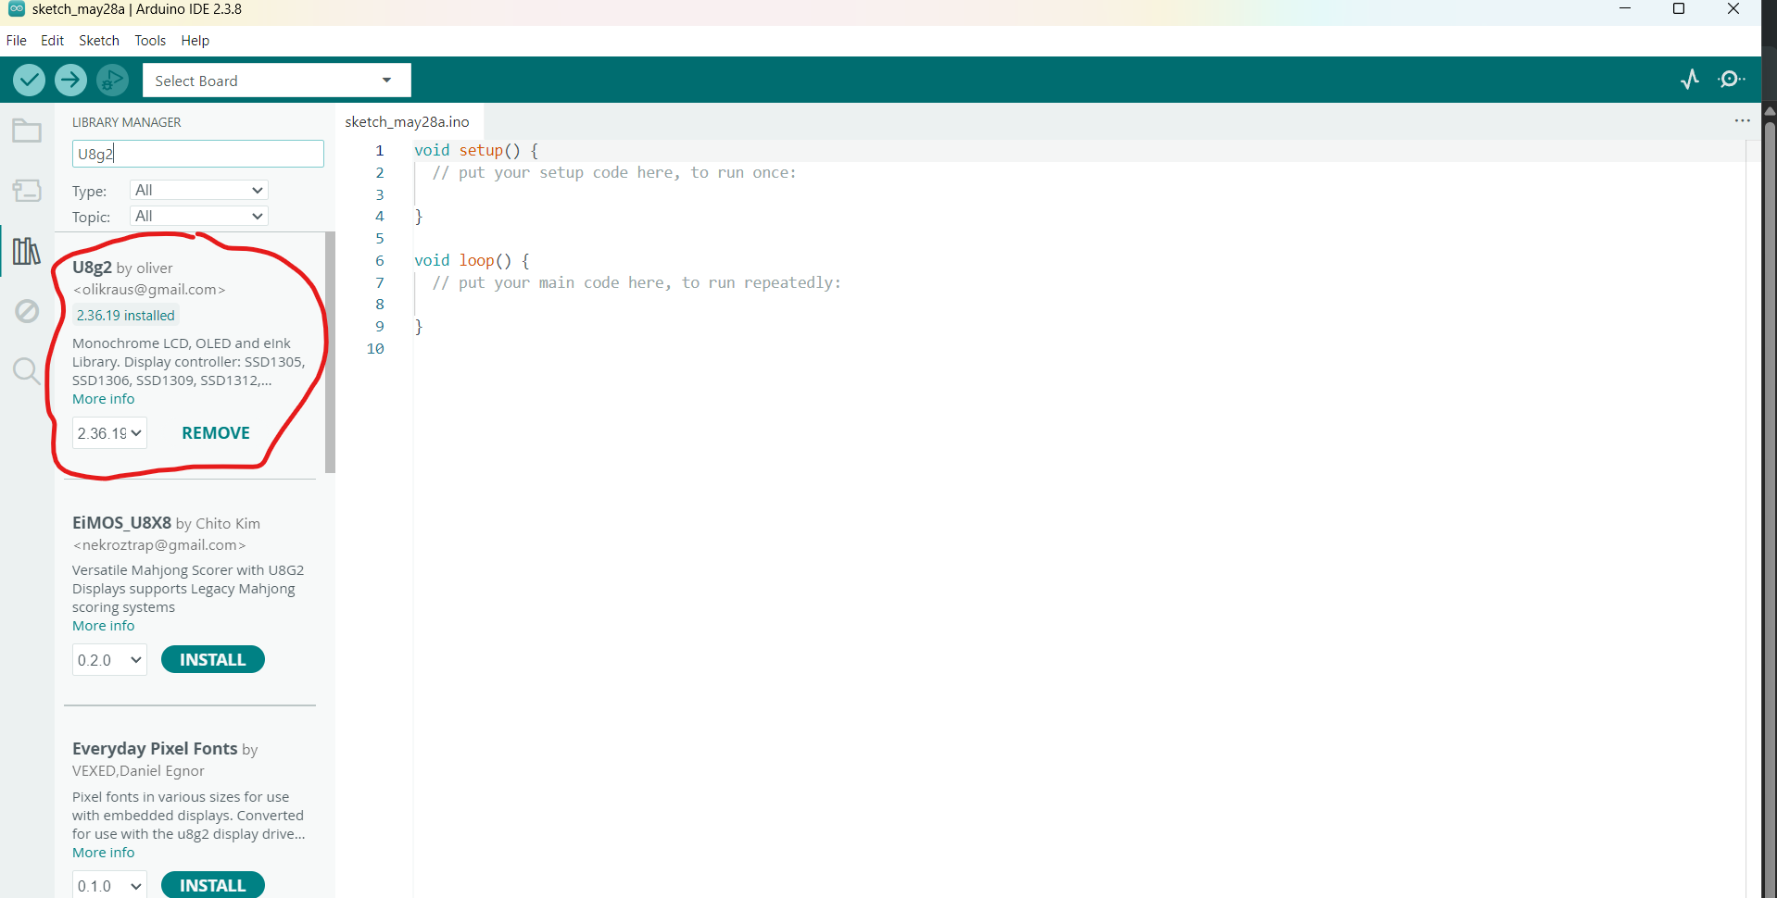1777x898 pixels.
Task: Click the 'void loop() {' code line
Action: 472,260
